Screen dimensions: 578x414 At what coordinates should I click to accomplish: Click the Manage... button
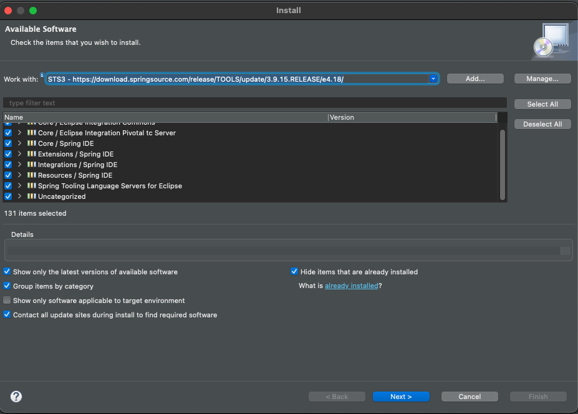(542, 79)
